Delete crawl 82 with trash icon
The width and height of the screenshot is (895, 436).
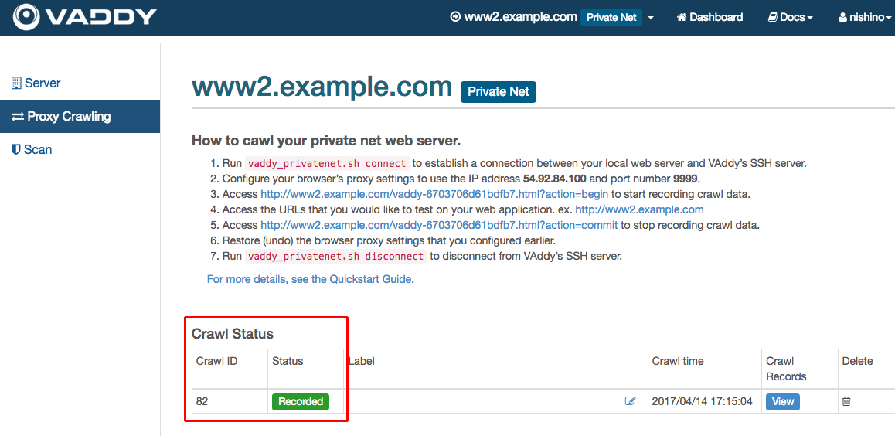(846, 401)
